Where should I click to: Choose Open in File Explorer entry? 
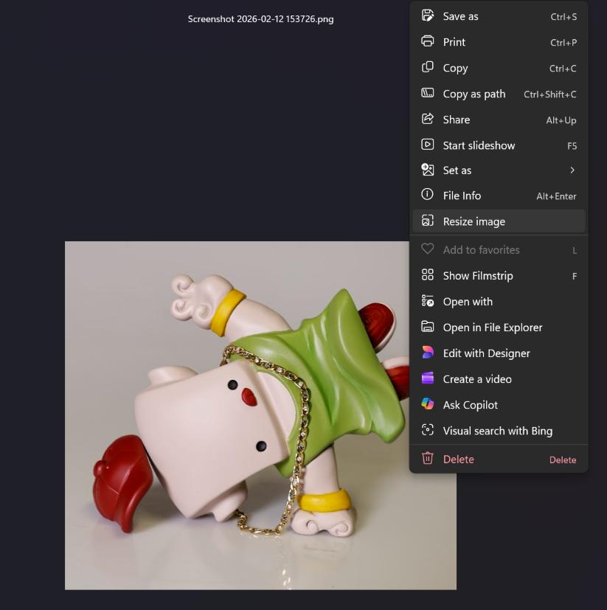point(499,327)
